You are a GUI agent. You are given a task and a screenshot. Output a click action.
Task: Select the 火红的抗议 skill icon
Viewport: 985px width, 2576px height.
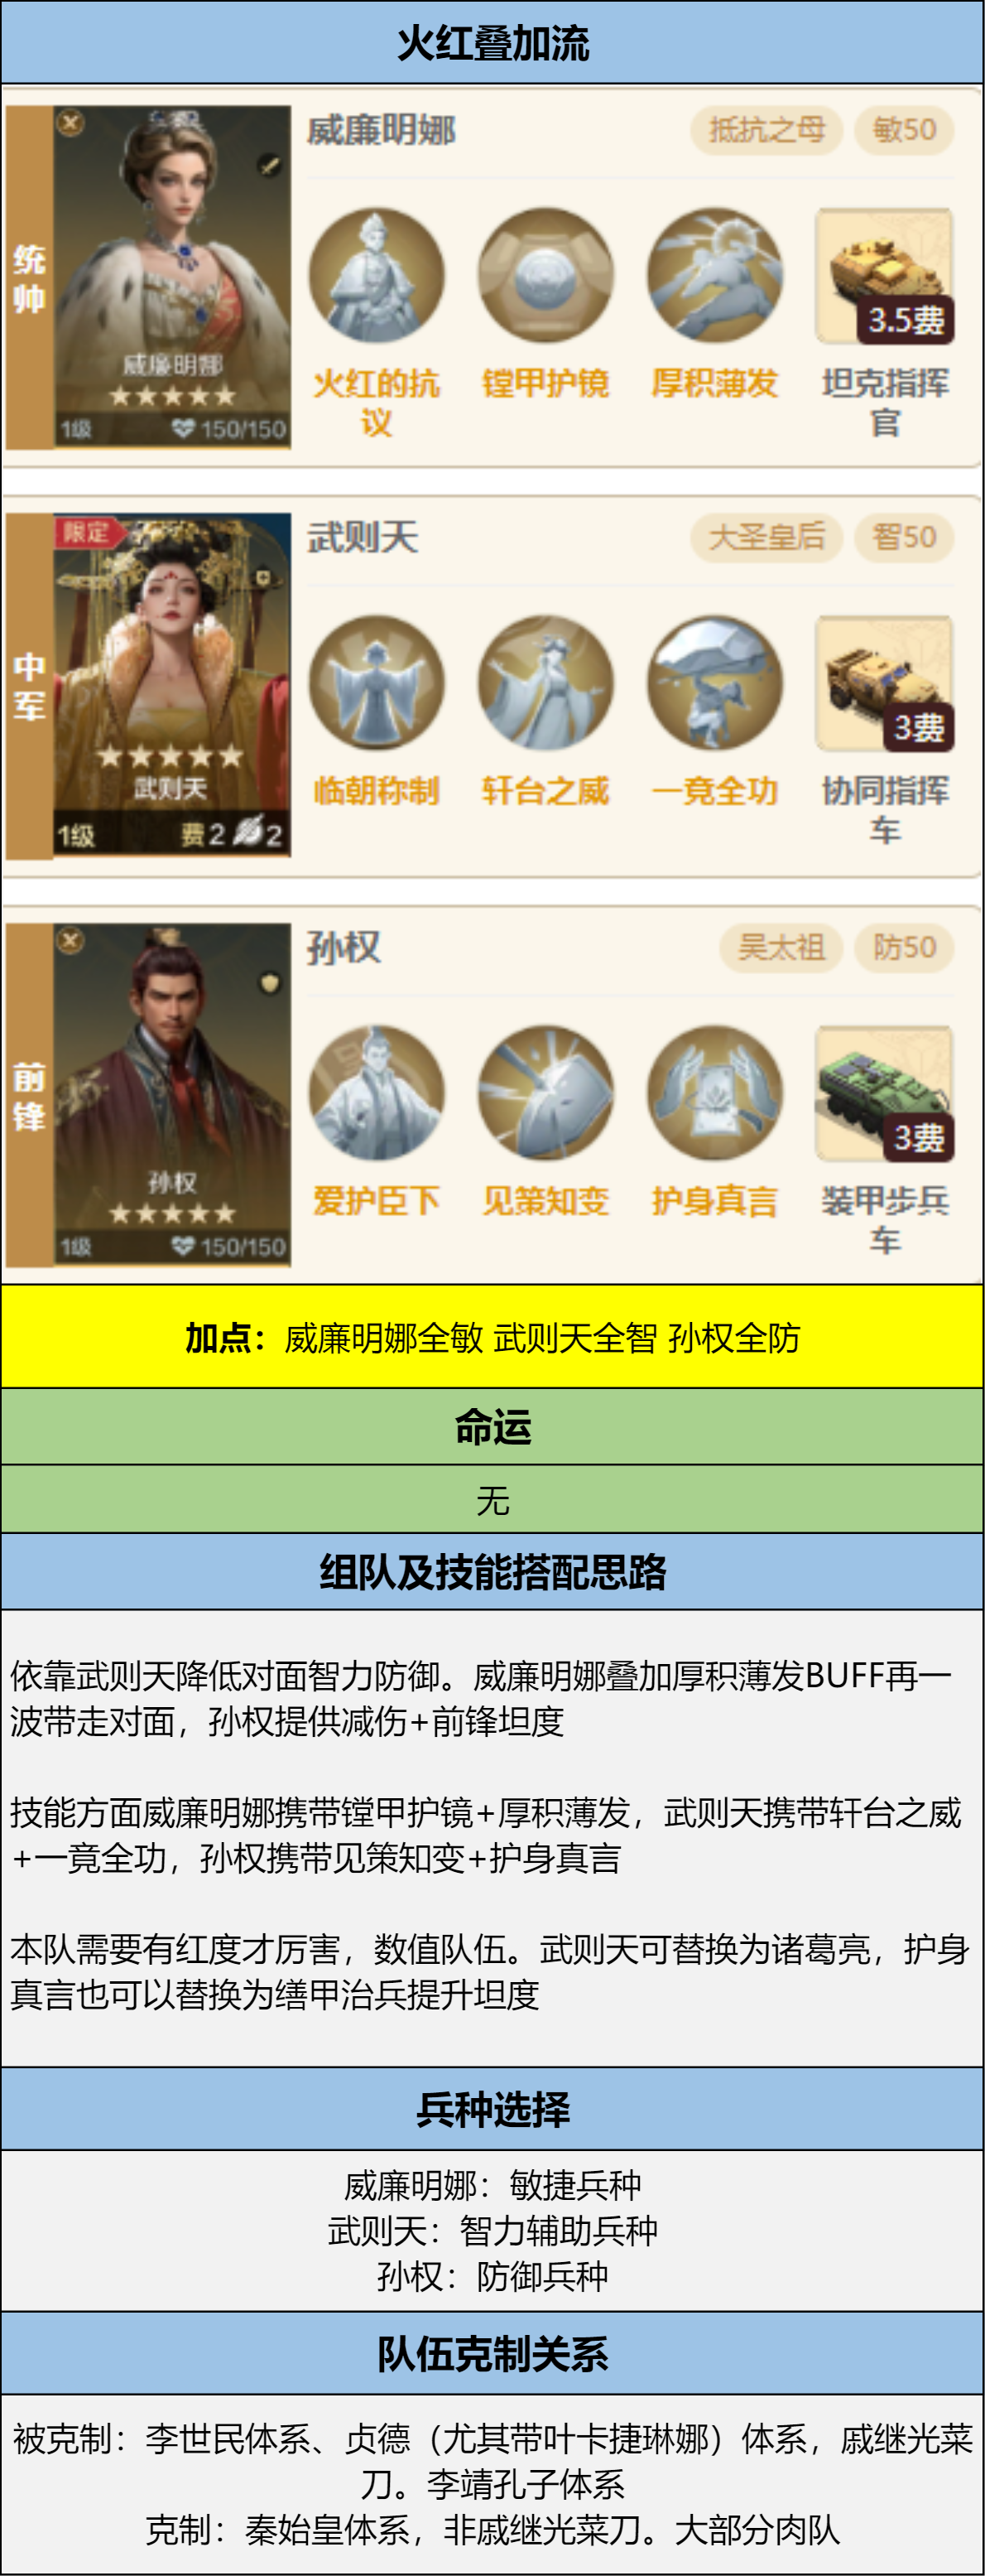click(x=376, y=275)
